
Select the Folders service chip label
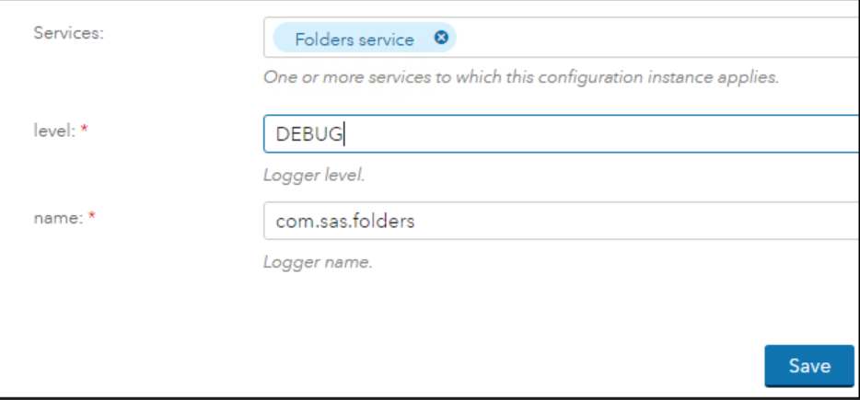pyautogui.click(x=354, y=40)
